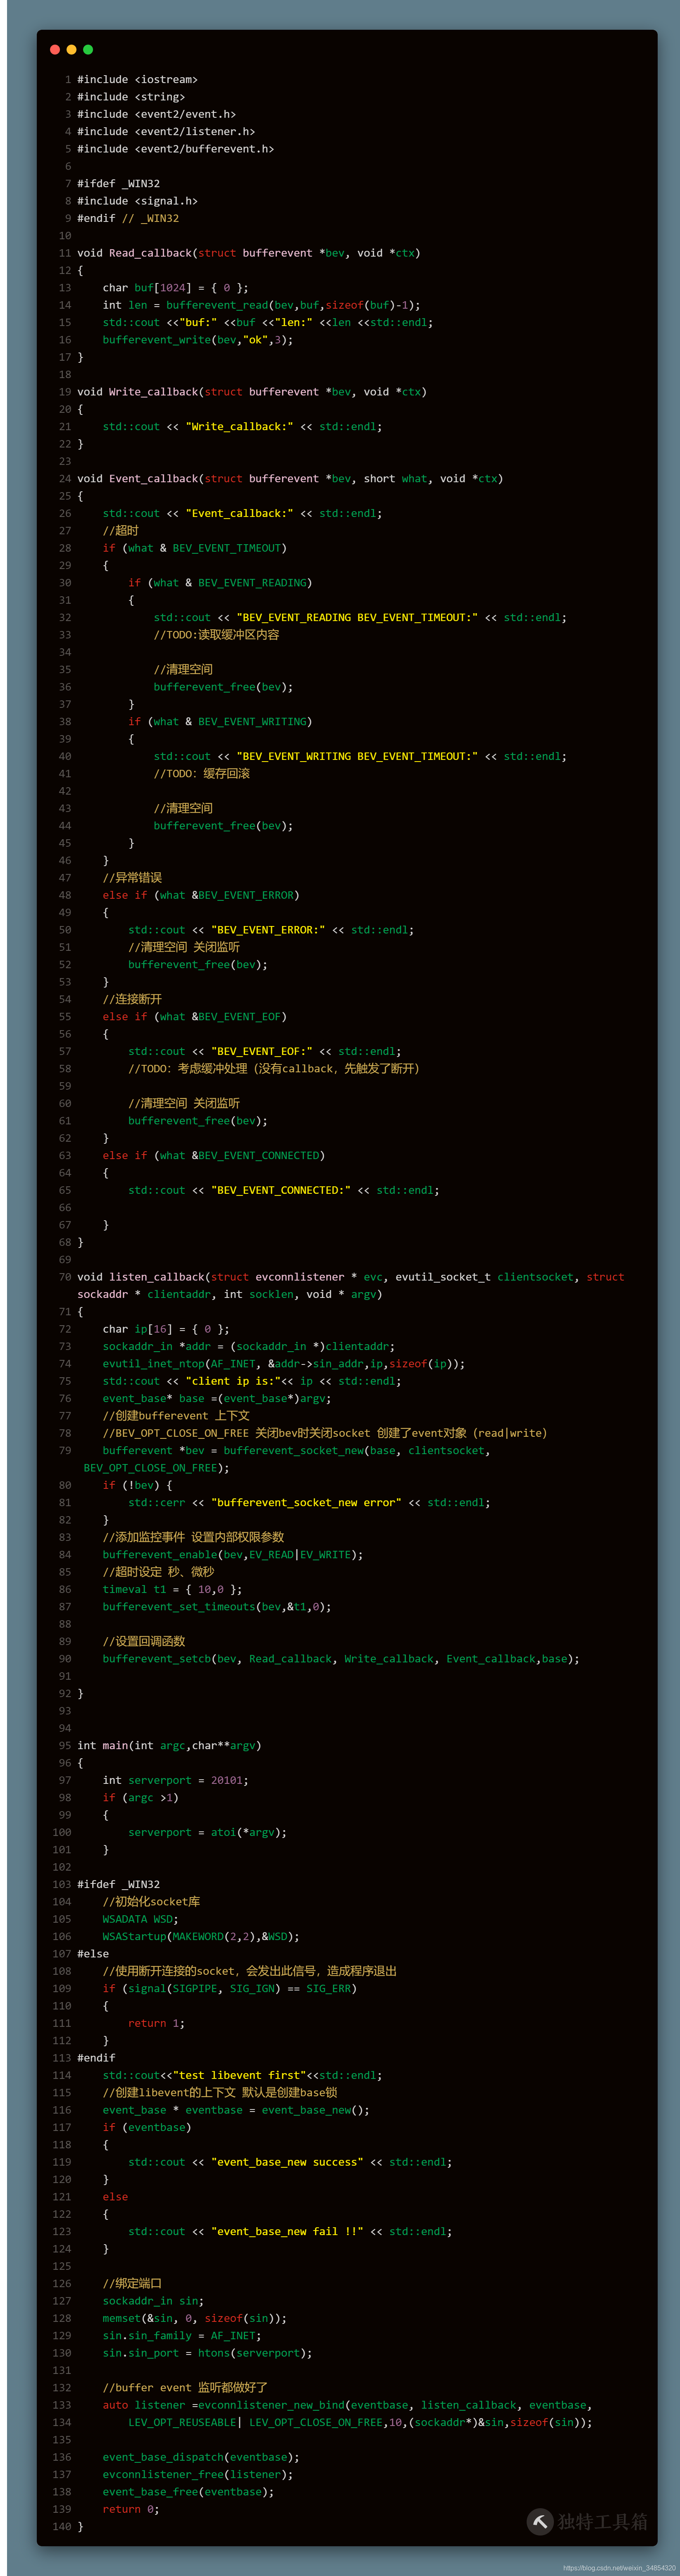Click the red close dot of the code window
The height and width of the screenshot is (2576, 680).
tap(55, 49)
